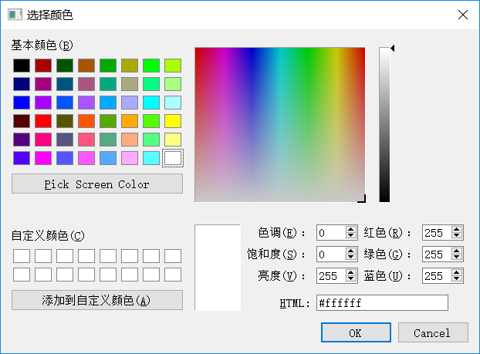Click the Pick Screen Color button
Image resolution: width=480 pixels, height=354 pixels.
pyautogui.click(x=97, y=184)
